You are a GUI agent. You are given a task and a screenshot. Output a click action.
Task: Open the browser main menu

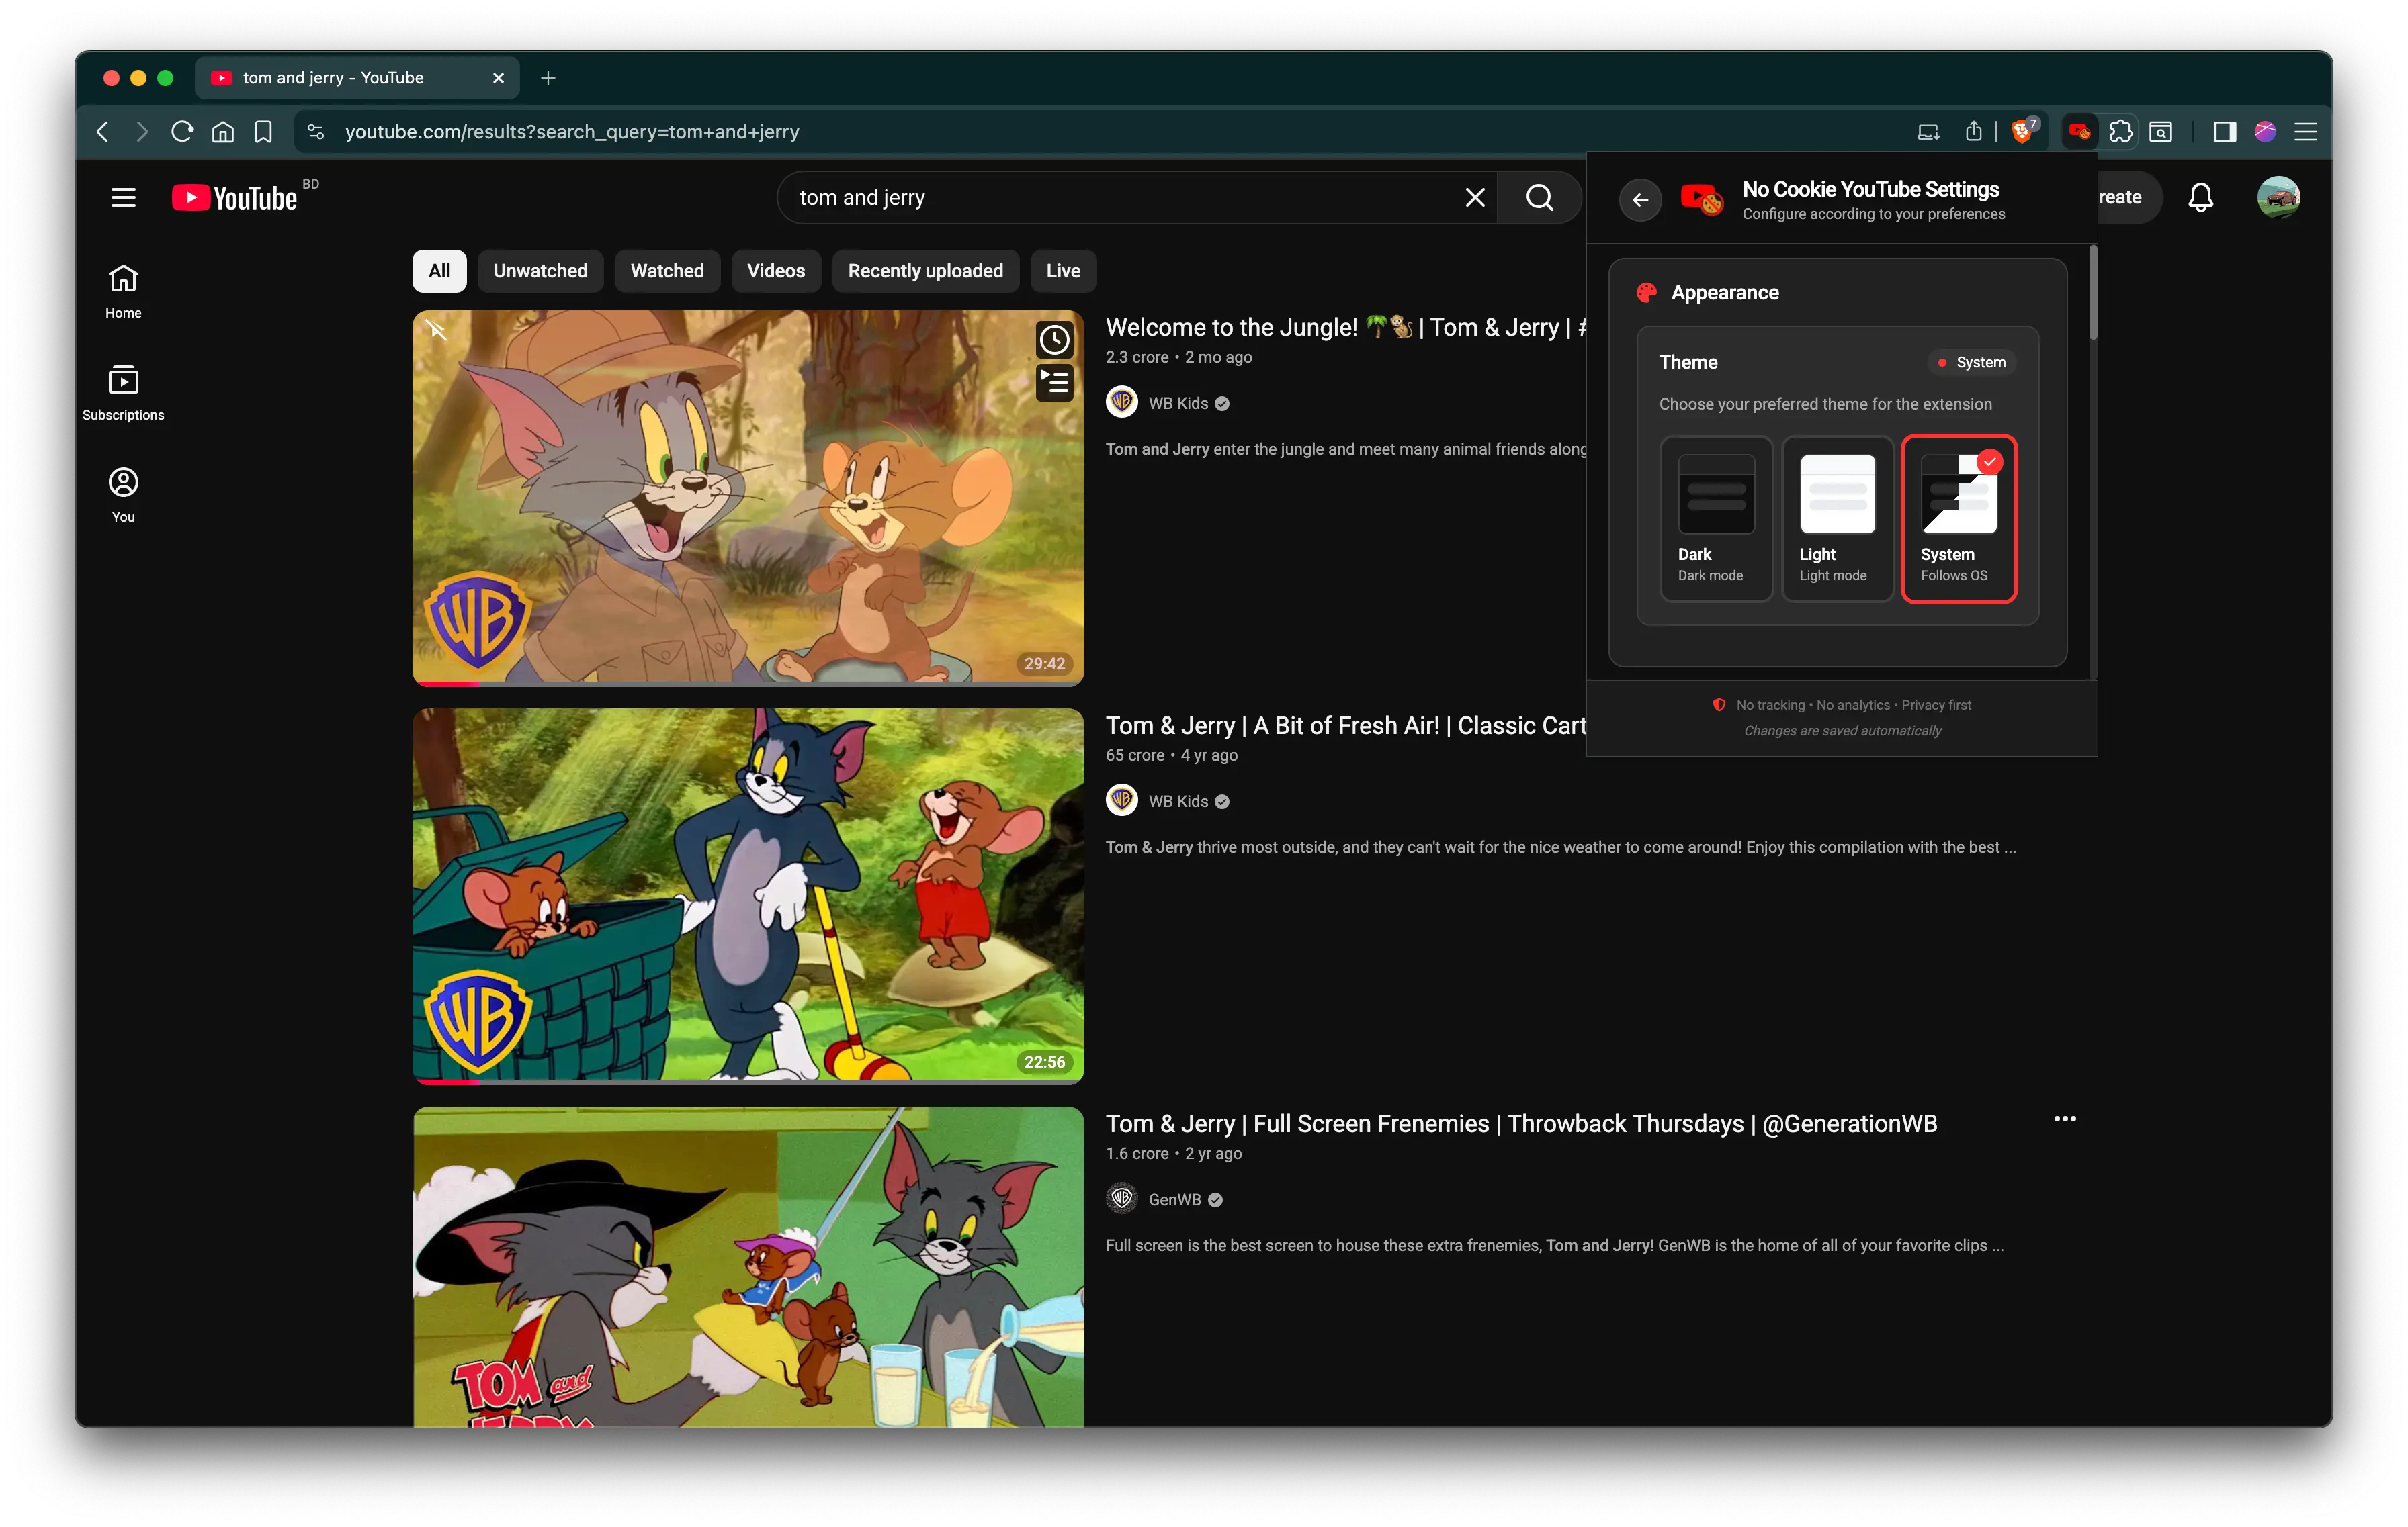[2305, 131]
